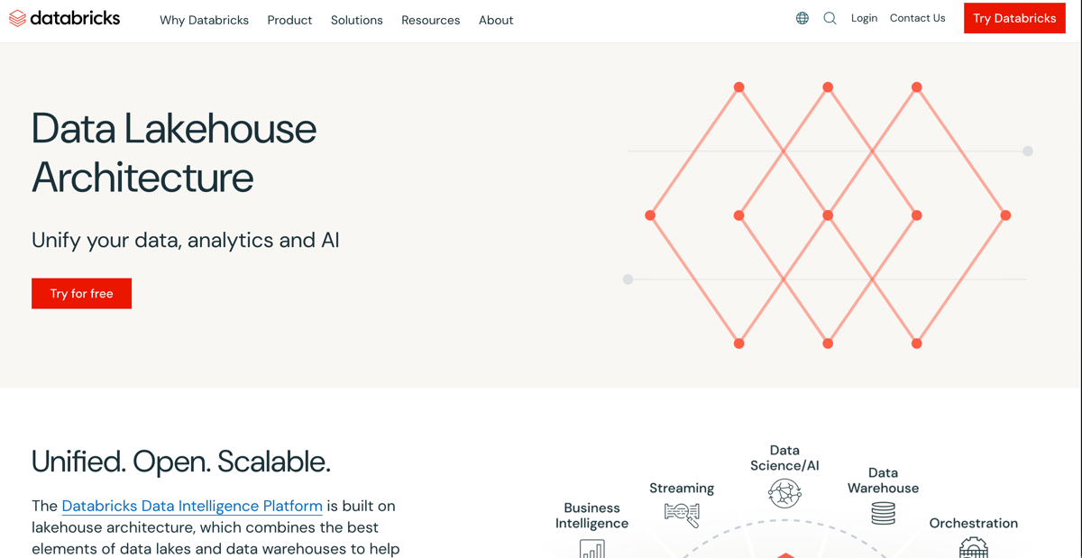Viewport: 1082px width, 558px height.
Task: Click the Login link
Action: 864,17
